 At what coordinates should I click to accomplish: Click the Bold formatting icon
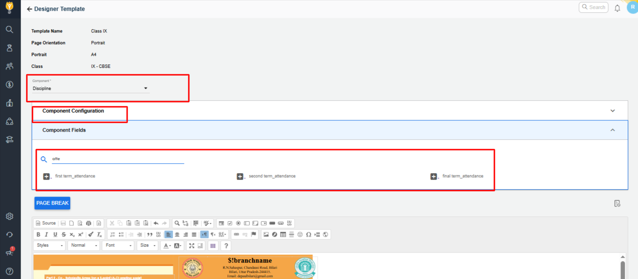[39, 234]
